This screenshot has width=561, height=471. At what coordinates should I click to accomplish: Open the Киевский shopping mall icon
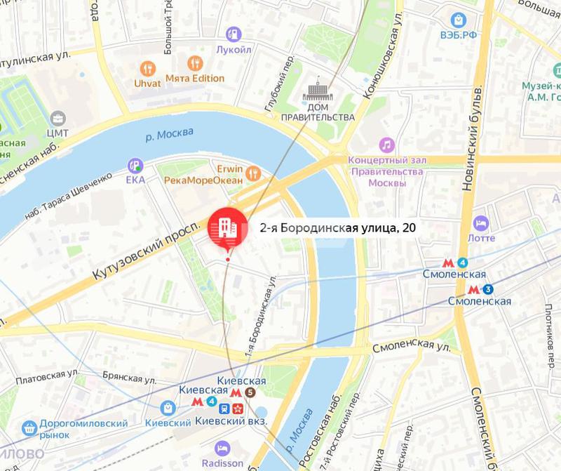pos(168,409)
